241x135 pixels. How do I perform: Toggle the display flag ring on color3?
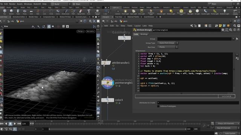(116, 103)
